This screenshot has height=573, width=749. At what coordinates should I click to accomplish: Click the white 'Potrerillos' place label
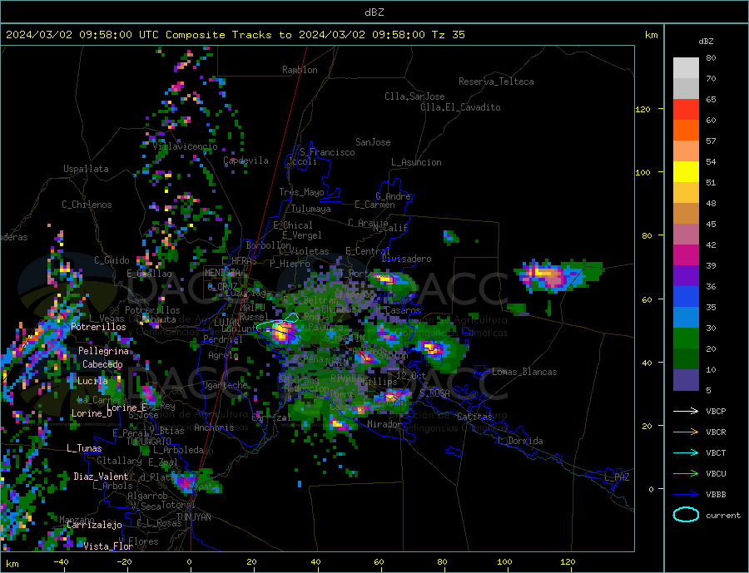tap(98, 327)
